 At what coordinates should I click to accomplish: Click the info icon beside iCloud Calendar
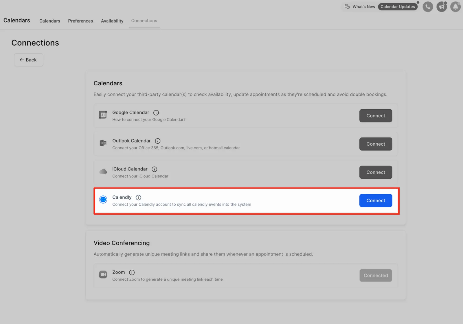point(155,169)
